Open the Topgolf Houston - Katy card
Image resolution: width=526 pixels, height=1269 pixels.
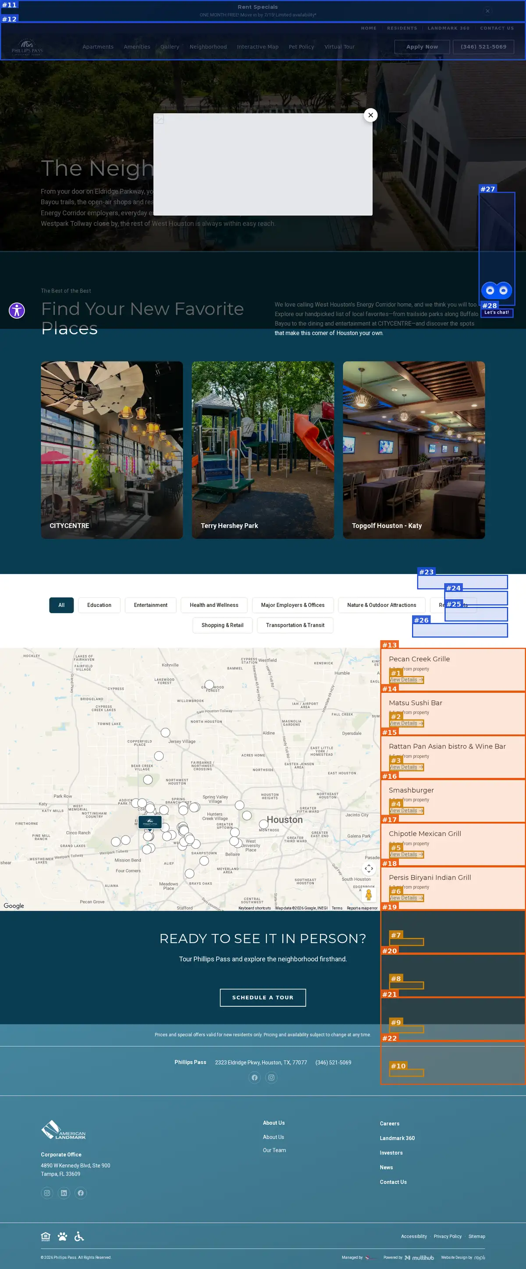click(414, 450)
